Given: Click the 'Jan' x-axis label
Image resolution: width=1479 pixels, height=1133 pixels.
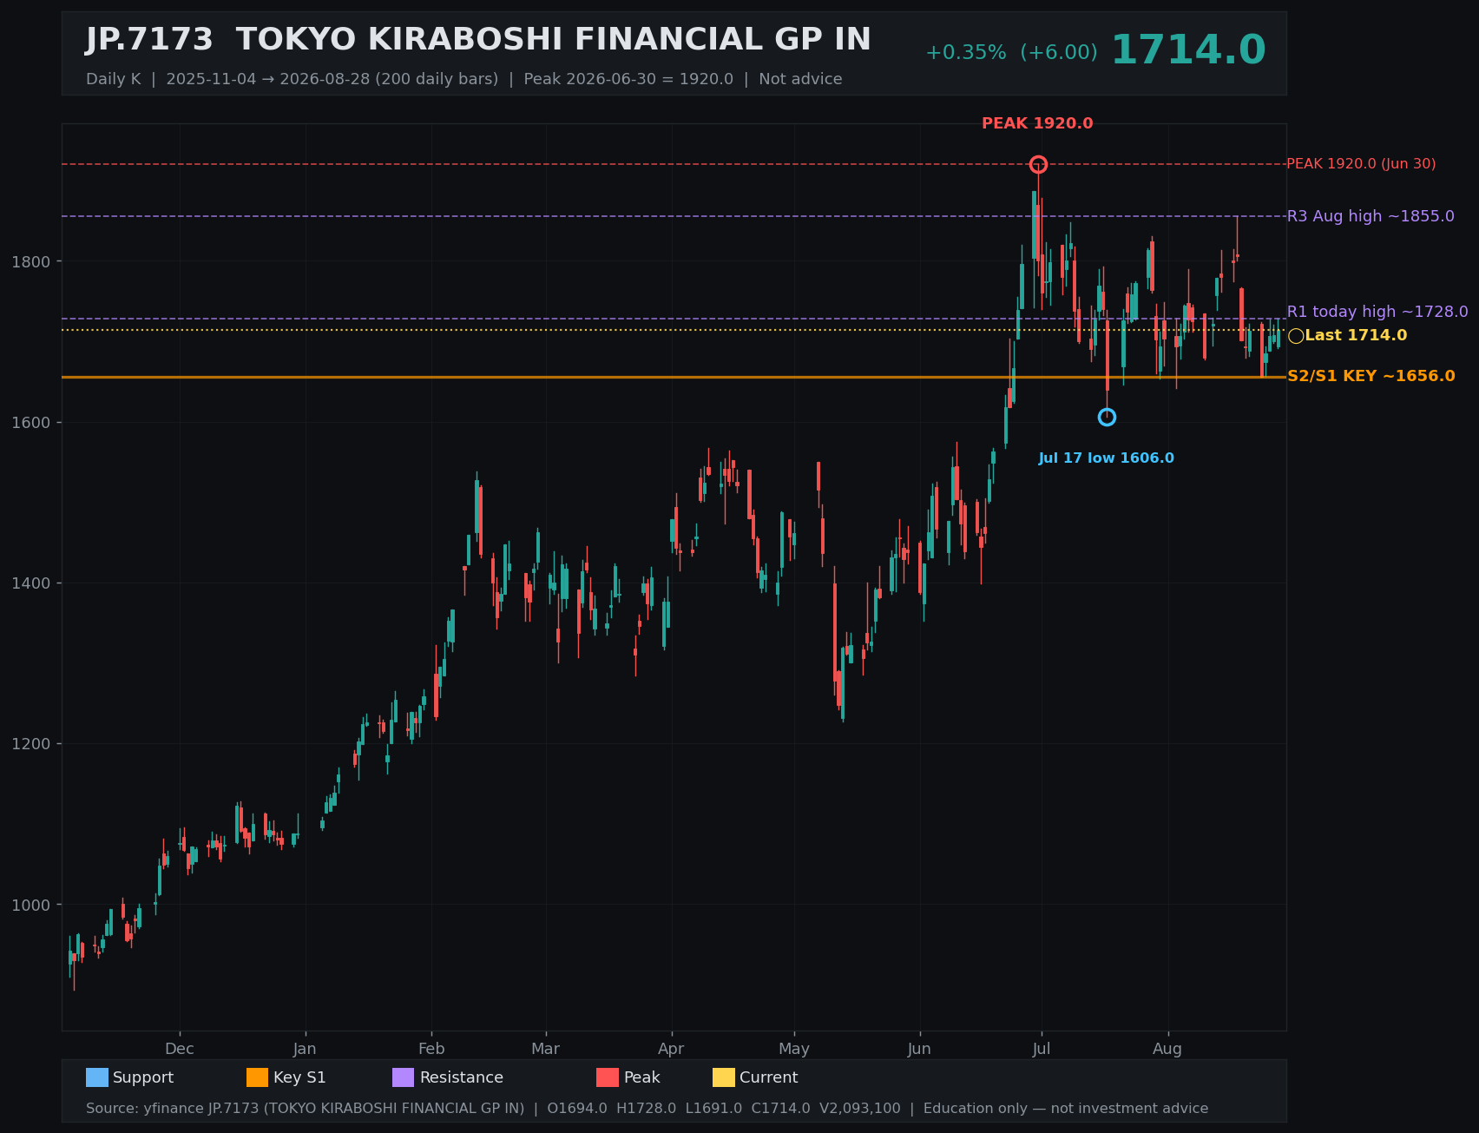Looking at the screenshot, I should tap(305, 1049).
